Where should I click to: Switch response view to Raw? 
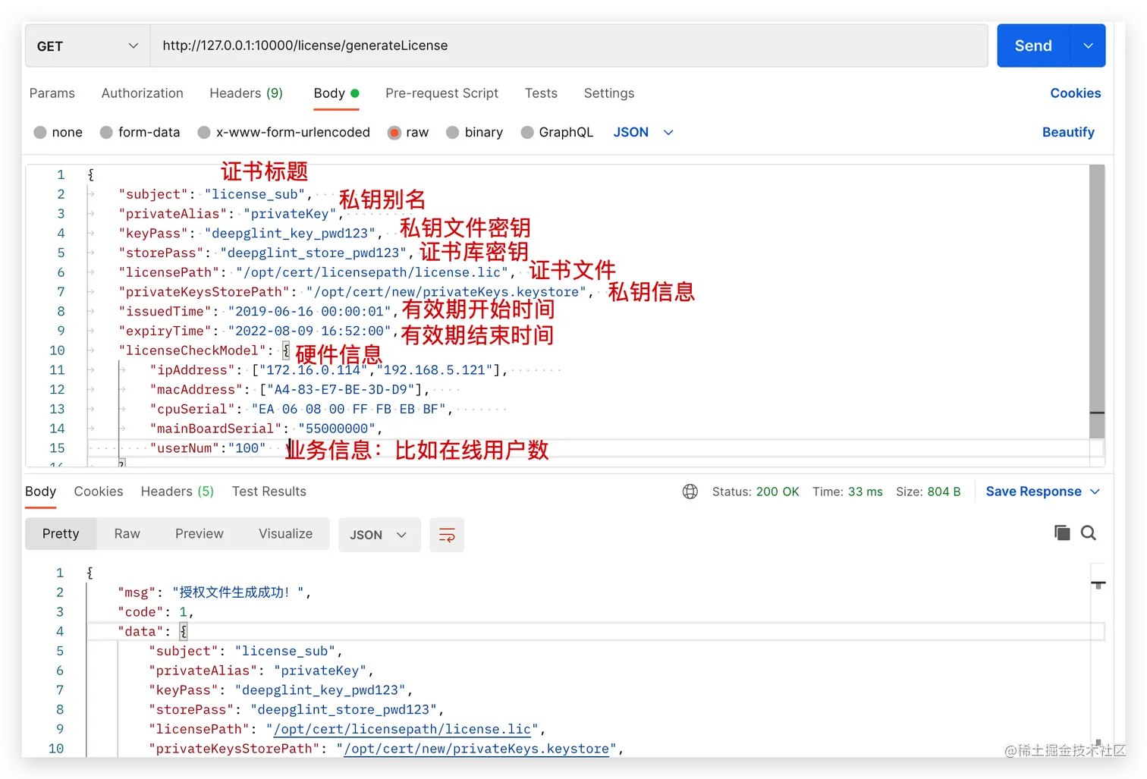(127, 534)
